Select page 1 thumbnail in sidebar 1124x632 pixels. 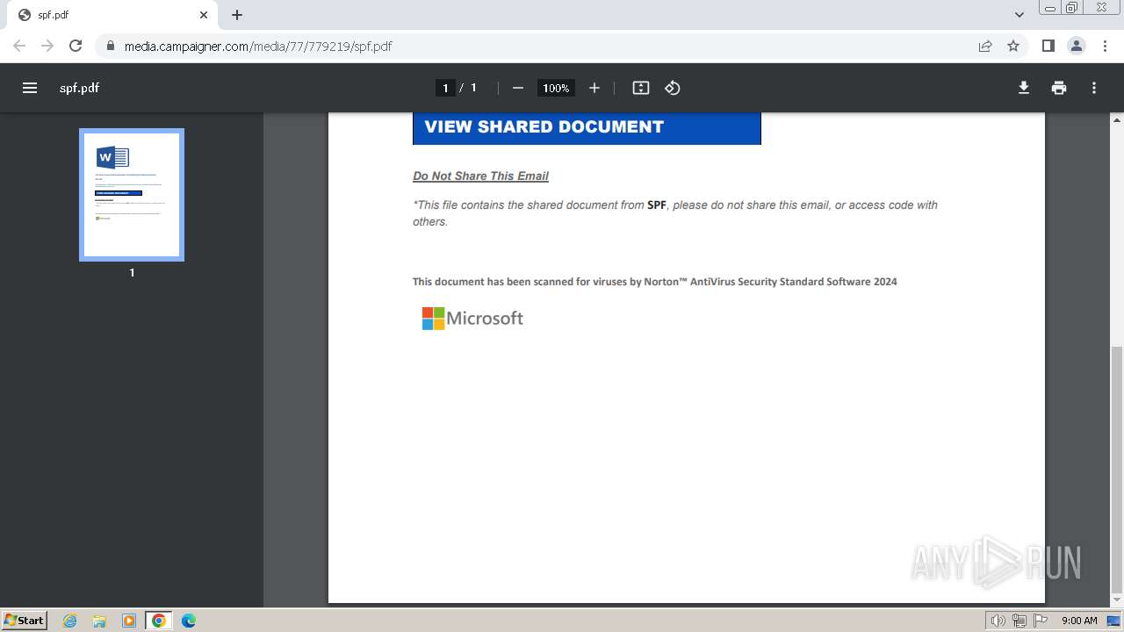pyautogui.click(x=132, y=195)
